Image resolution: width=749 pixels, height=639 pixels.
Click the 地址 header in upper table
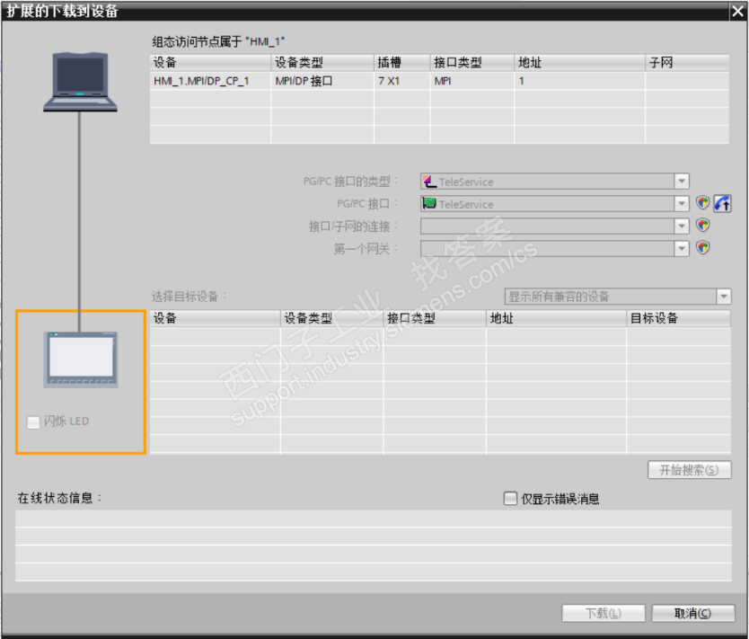pos(580,62)
